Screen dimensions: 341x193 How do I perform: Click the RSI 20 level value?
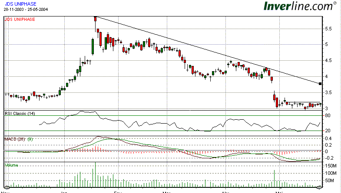coord(328,131)
